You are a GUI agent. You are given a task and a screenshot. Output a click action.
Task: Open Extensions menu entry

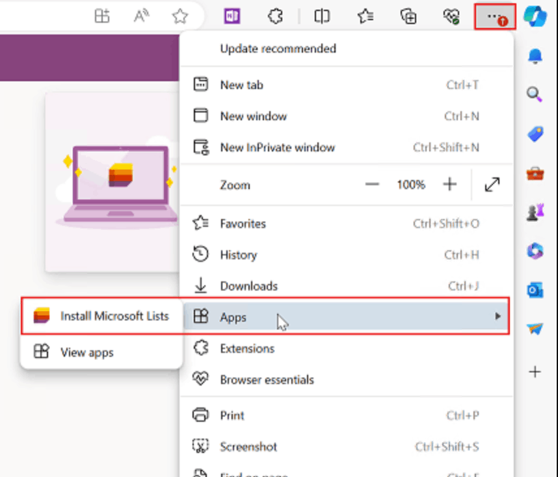coord(347,348)
